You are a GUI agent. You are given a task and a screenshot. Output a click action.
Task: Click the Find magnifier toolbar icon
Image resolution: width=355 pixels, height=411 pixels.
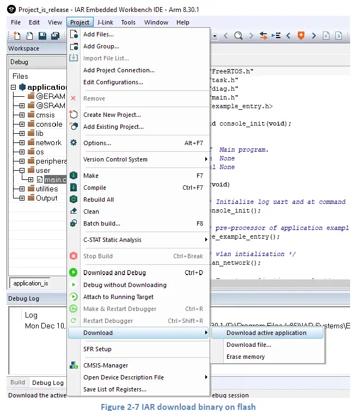point(238,35)
